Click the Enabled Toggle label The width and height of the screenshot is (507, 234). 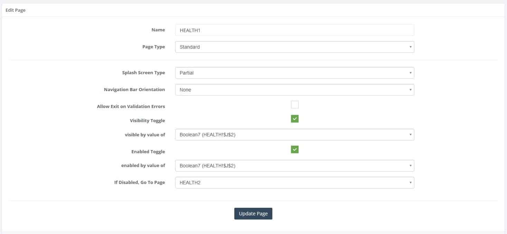coord(148,152)
